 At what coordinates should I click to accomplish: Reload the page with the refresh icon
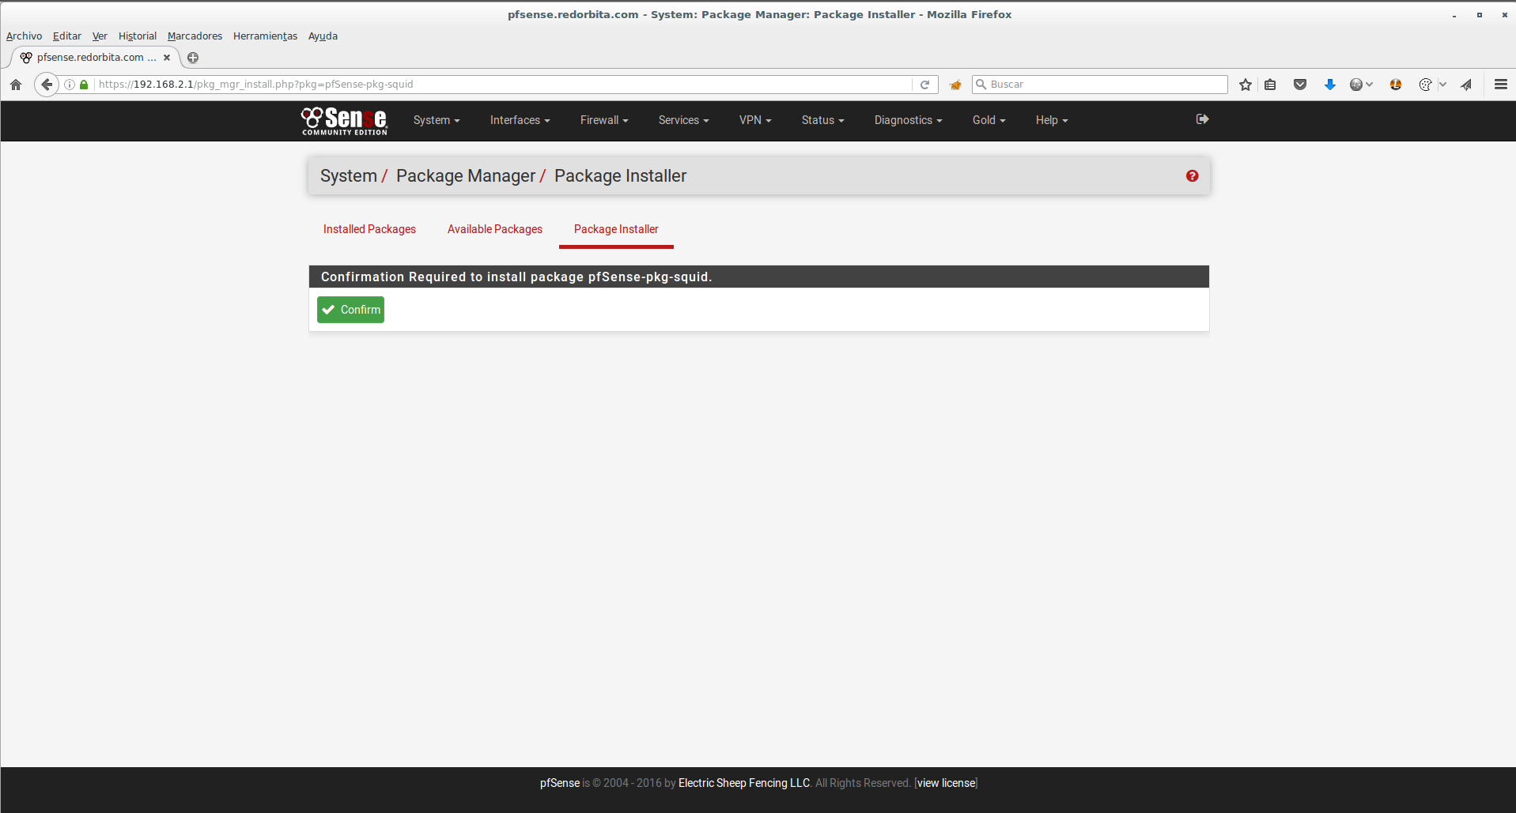[x=924, y=85]
